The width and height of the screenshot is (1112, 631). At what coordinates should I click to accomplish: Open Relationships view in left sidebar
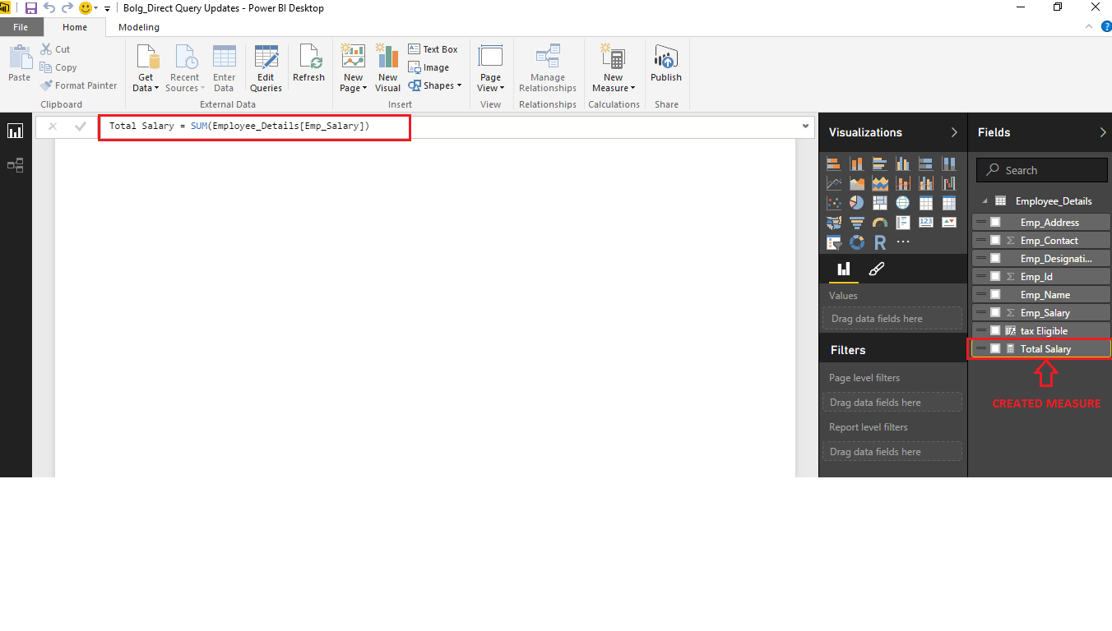click(x=15, y=165)
